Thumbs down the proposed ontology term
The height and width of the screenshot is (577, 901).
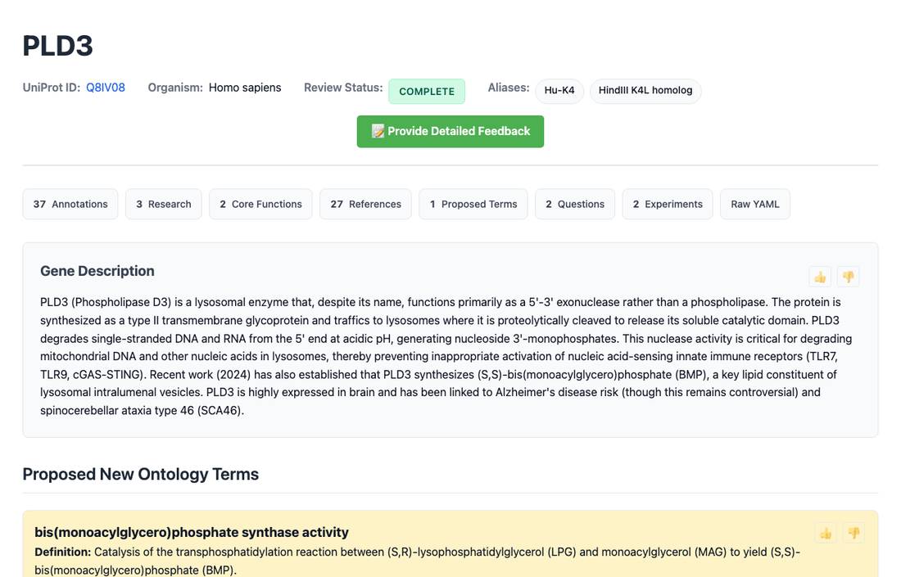853,534
